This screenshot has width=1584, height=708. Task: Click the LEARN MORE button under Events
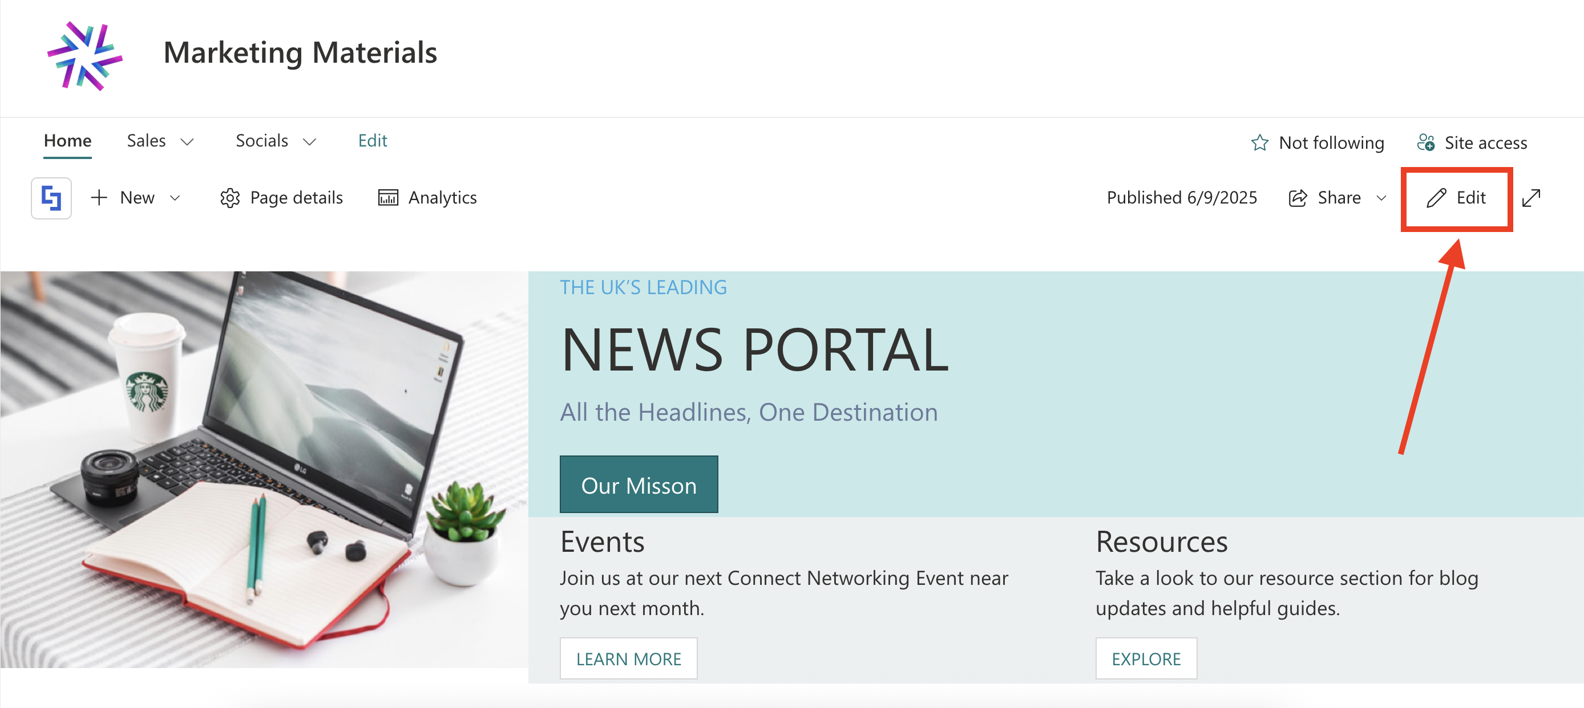(x=628, y=659)
